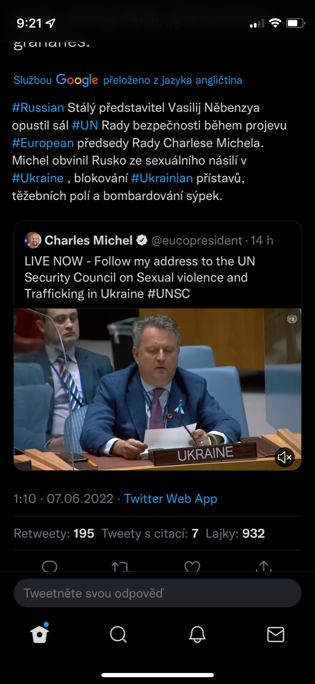Tap the share upload icon
Screen dimensions: 315x684
coord(264,566)
